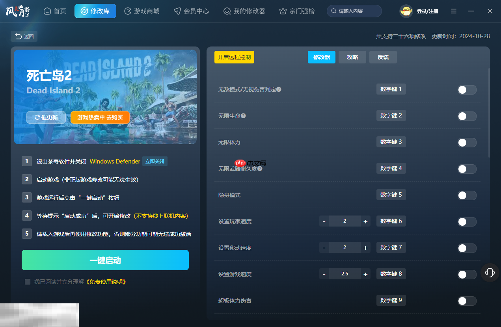Viewport: 501px width, 327px height.
Task: Decrease 设置游戏速度 value with minus
Action: 324,274
